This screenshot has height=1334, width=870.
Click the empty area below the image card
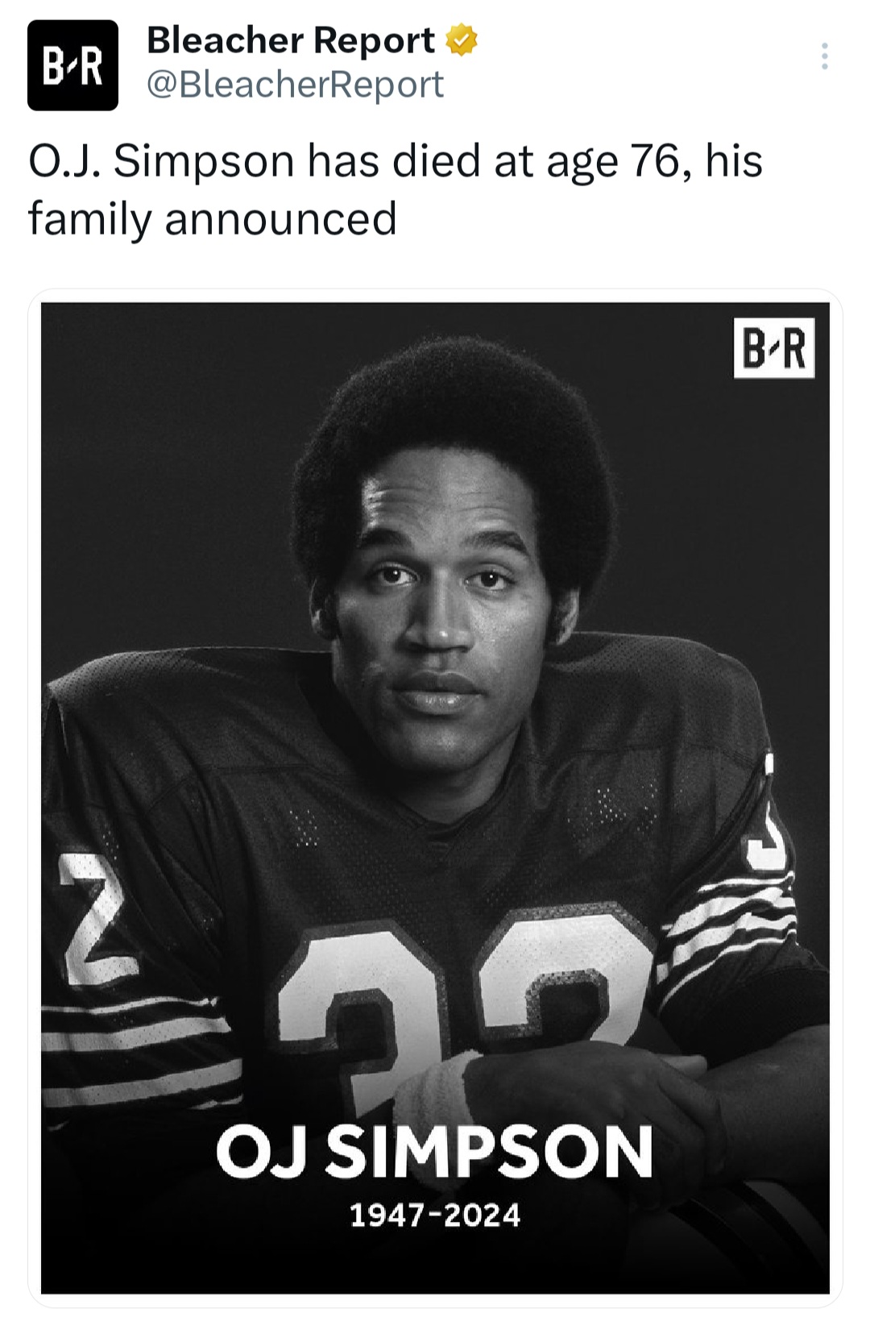pos(435,1320)
